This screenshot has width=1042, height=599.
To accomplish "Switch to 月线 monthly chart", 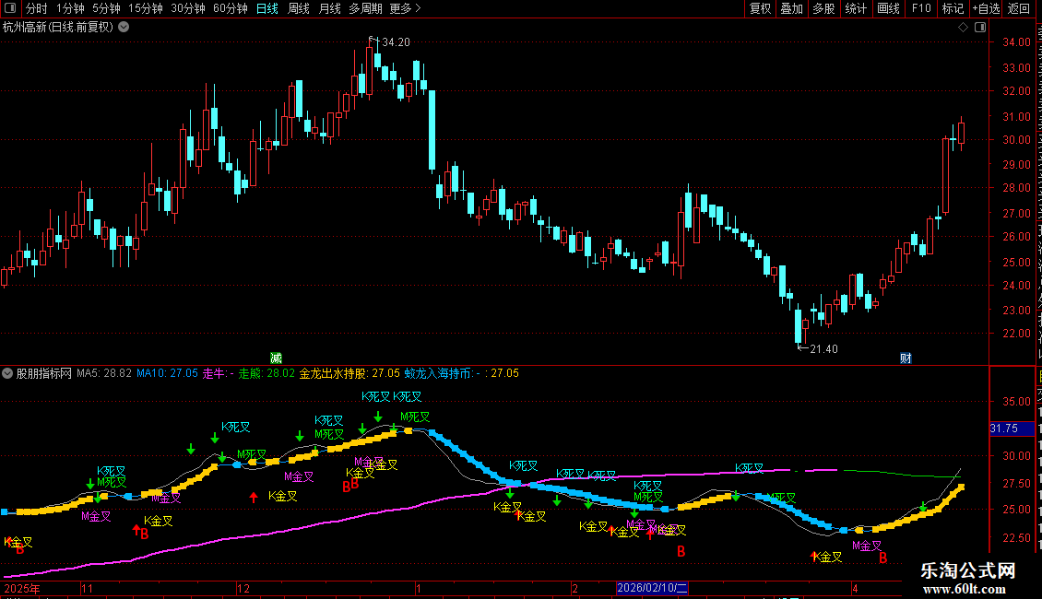I will click(329, 8).
